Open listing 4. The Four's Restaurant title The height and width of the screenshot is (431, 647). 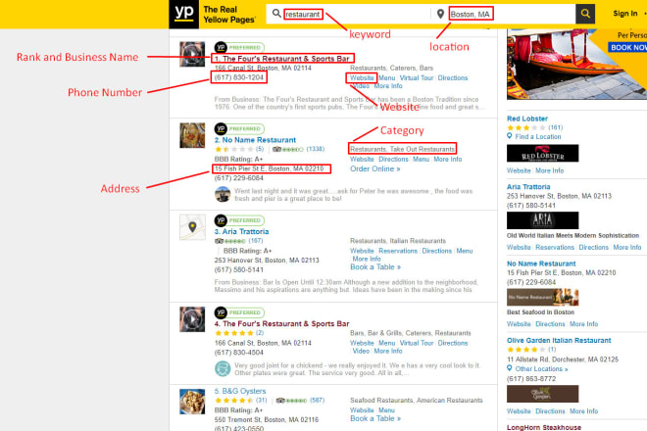[281, 324]
